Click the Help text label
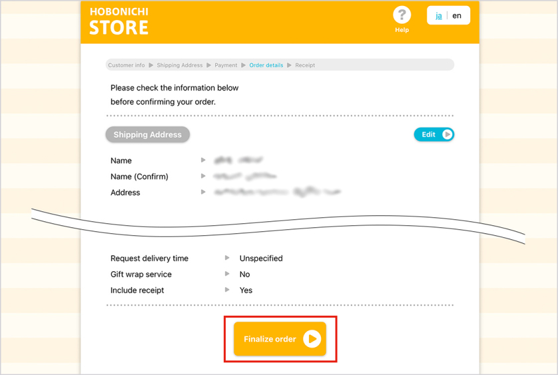558x375 pixels. tap(402, 30)
